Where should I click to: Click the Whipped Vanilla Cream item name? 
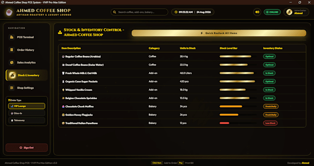click(x=78, y=90)
